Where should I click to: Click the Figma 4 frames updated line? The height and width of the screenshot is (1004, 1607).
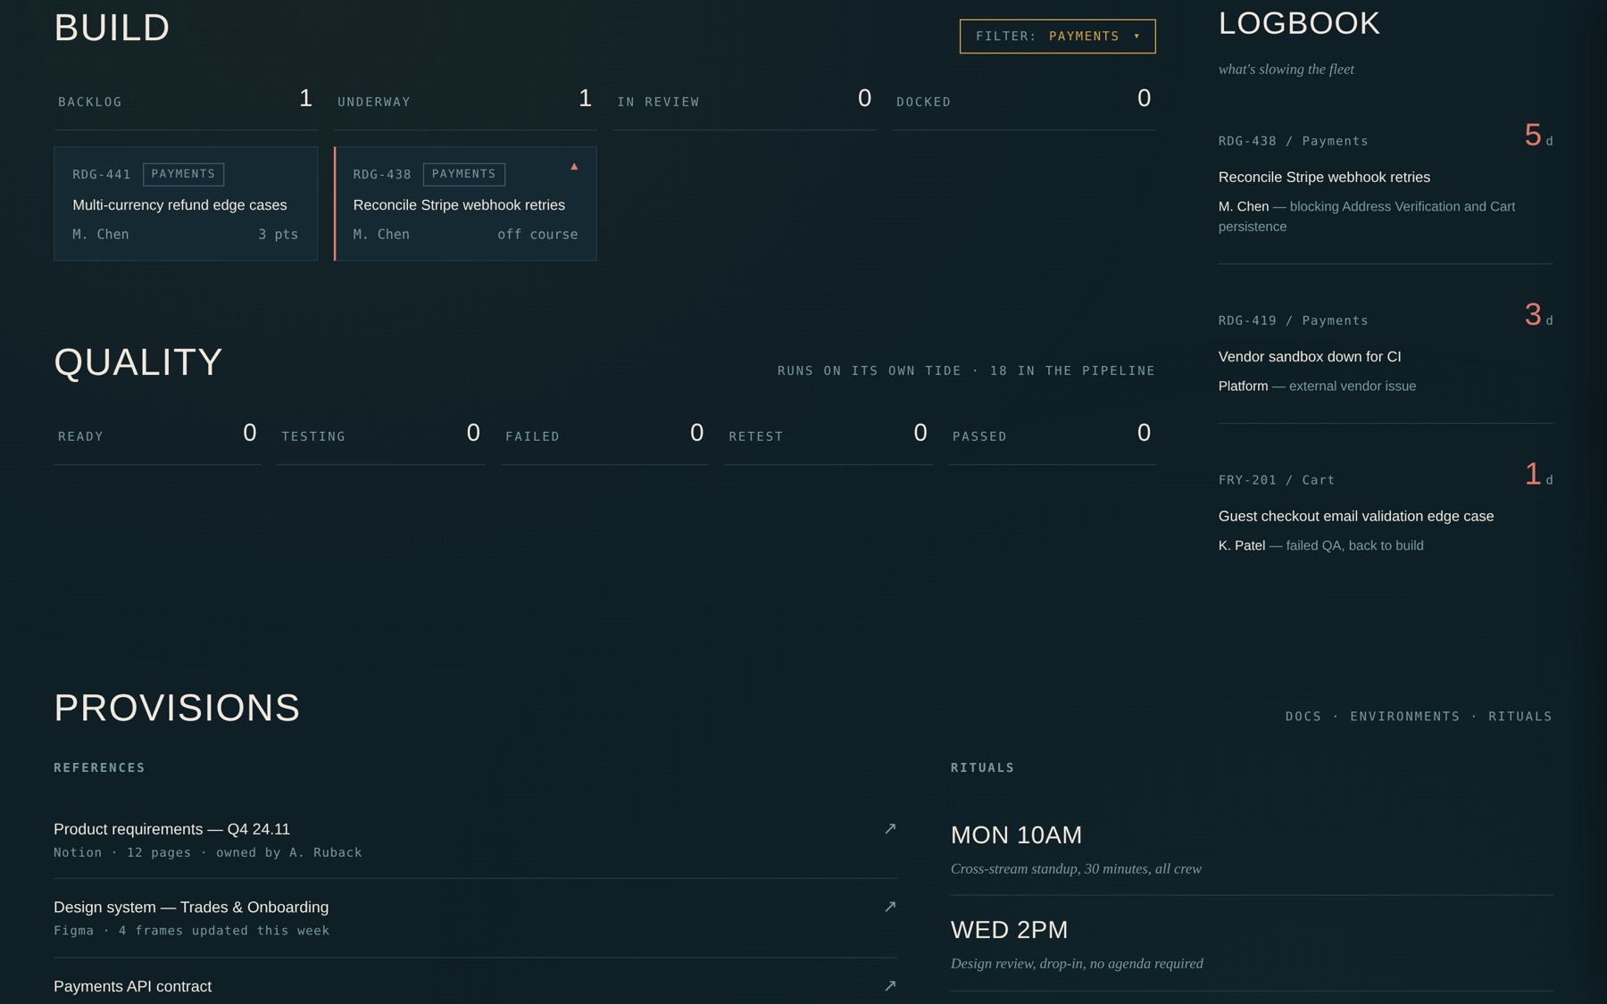coord(191,931)
